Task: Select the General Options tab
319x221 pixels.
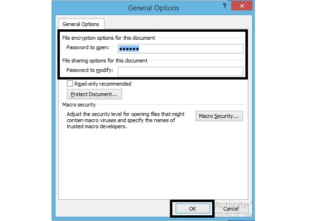Action: point(81,24)
